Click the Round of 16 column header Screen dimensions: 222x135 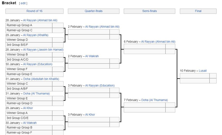34,11
